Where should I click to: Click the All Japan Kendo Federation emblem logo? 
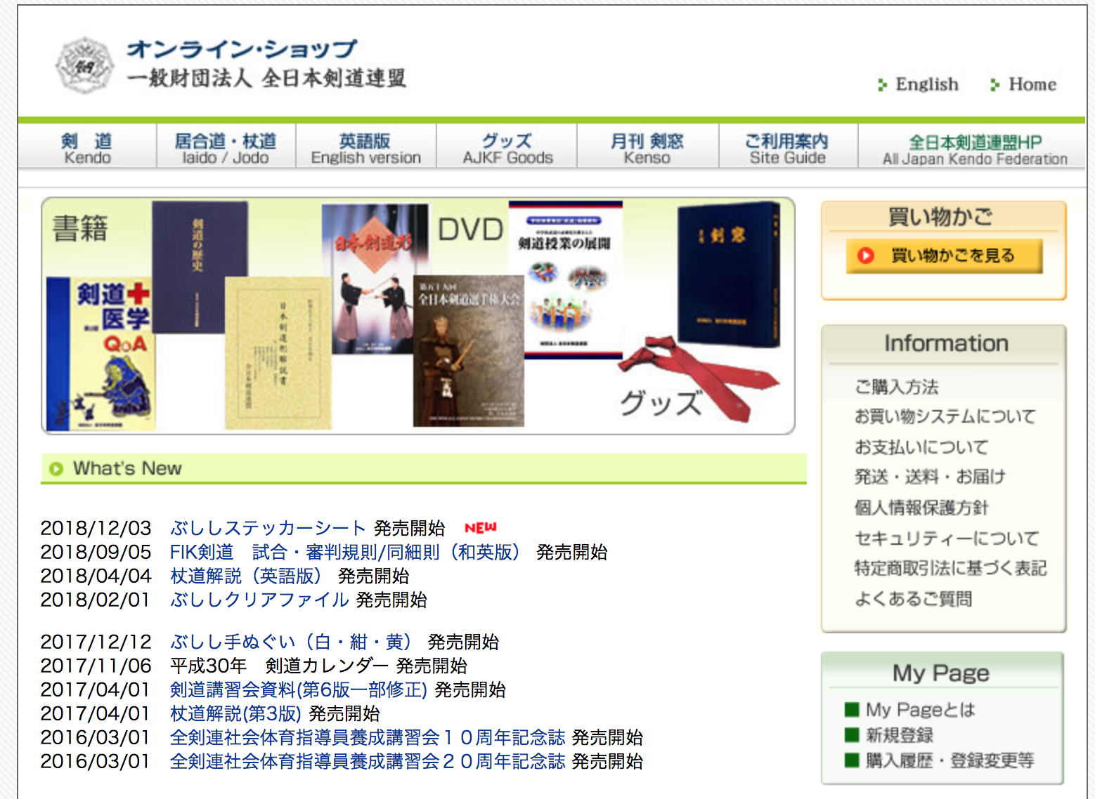pos(84,65)
